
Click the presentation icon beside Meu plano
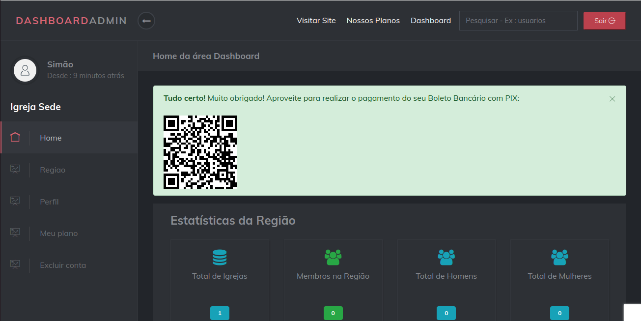(15, 233)
